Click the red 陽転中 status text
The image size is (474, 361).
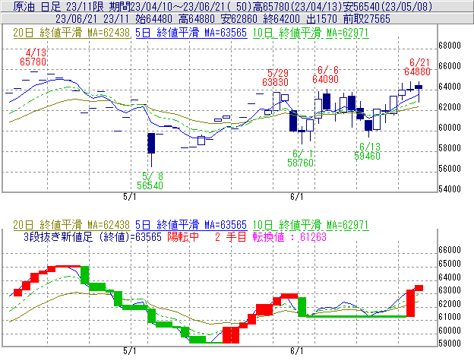coord(183,236)
